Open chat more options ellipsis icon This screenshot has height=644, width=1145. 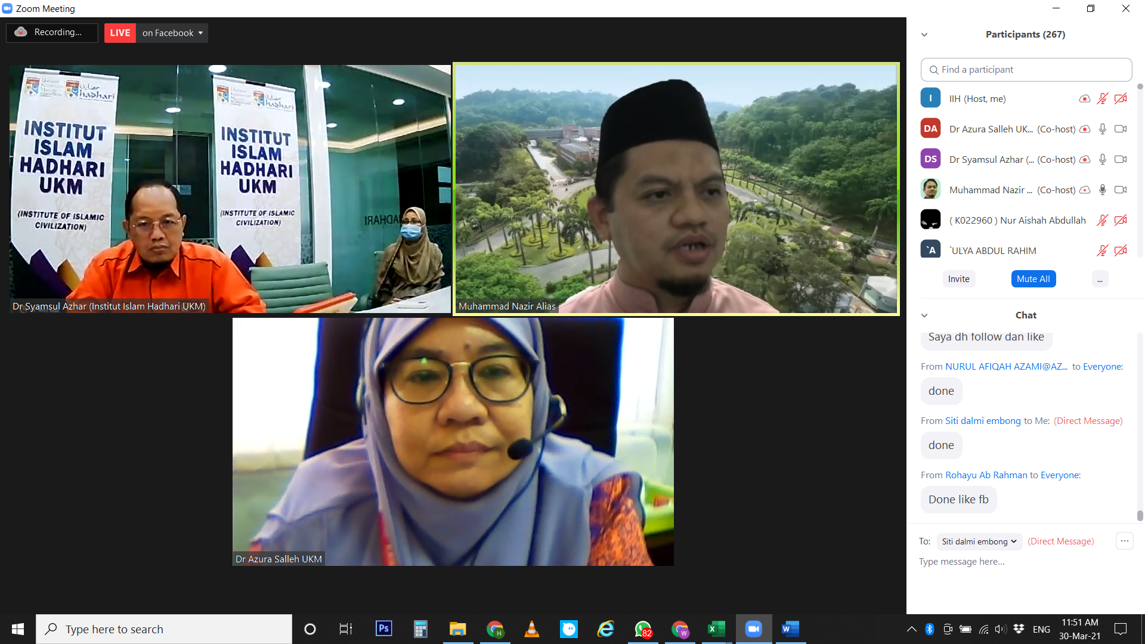[x=1124, y=541]
